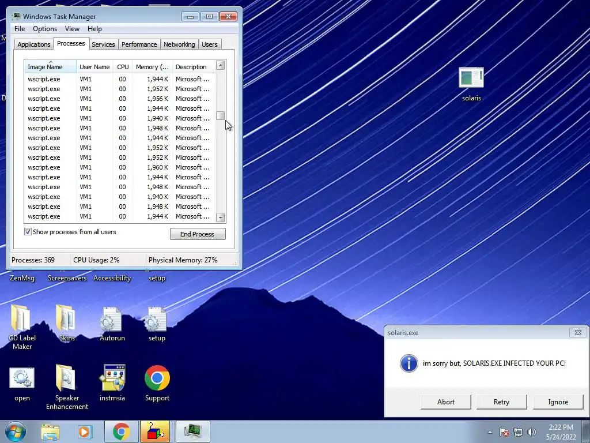Switch to the Networking tab
Image resolution: width=590 pixels, height=443 pixels.
(x=179, y=44)
